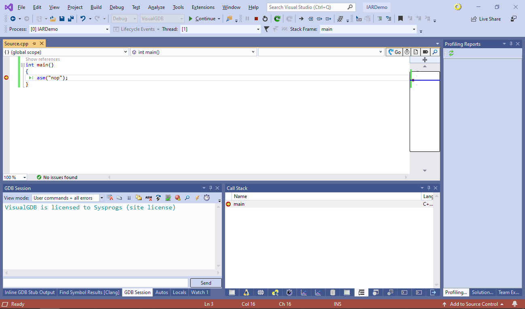
Task: Restart debugging with the circular arrow
Action: point(265,19)
